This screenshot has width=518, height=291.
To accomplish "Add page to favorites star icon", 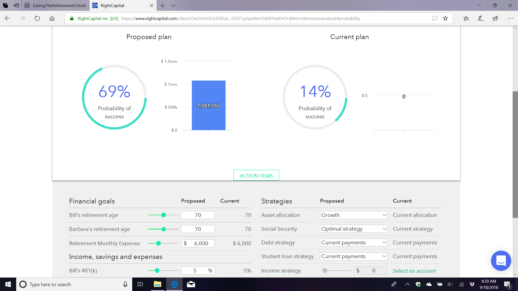I will click(x=445, y=18).
